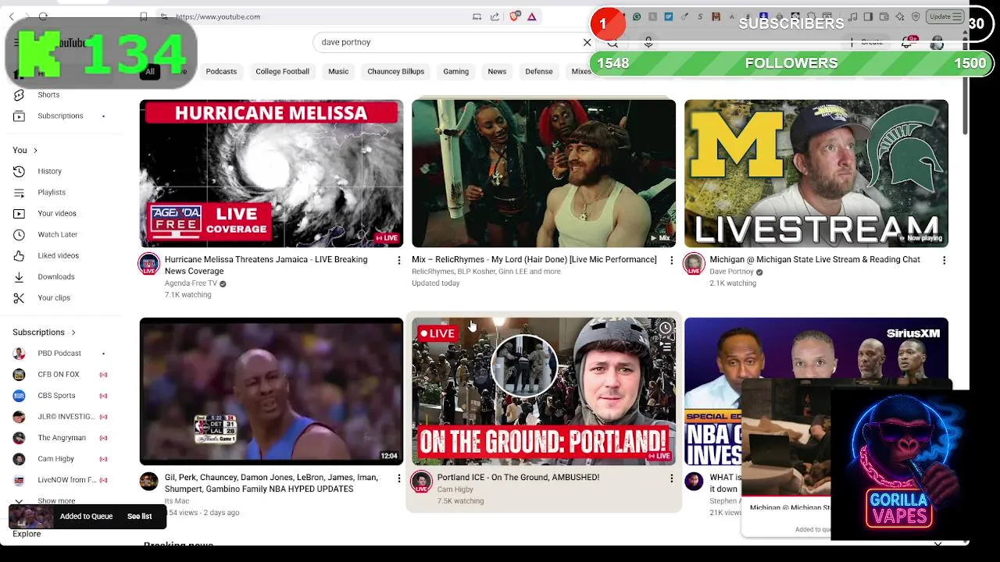1000x562 pixels.
Task: Open three-dot menu for Gil, Perk, Chauncey video
Action: [398, 478]
